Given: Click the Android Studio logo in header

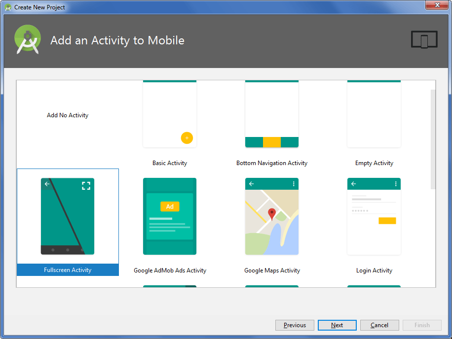Looking at the screenshot, I should pos(27,39).
